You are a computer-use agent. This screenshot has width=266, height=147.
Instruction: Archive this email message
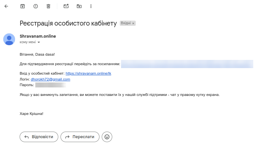coord(23,6)
